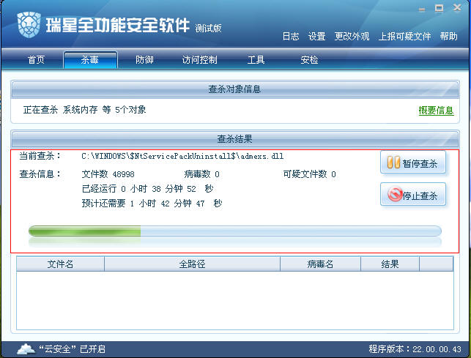Screen dimensions: 471x358
Task: Click the 文件数 48998 value
Action: pos(108,174)
